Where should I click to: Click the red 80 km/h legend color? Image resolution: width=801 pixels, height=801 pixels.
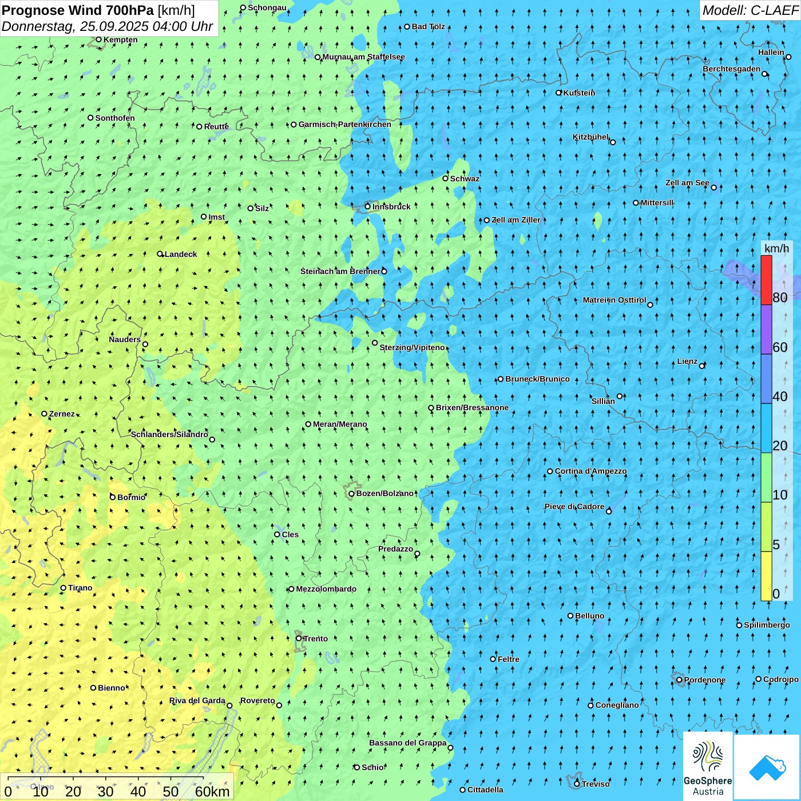pos(766,280)
